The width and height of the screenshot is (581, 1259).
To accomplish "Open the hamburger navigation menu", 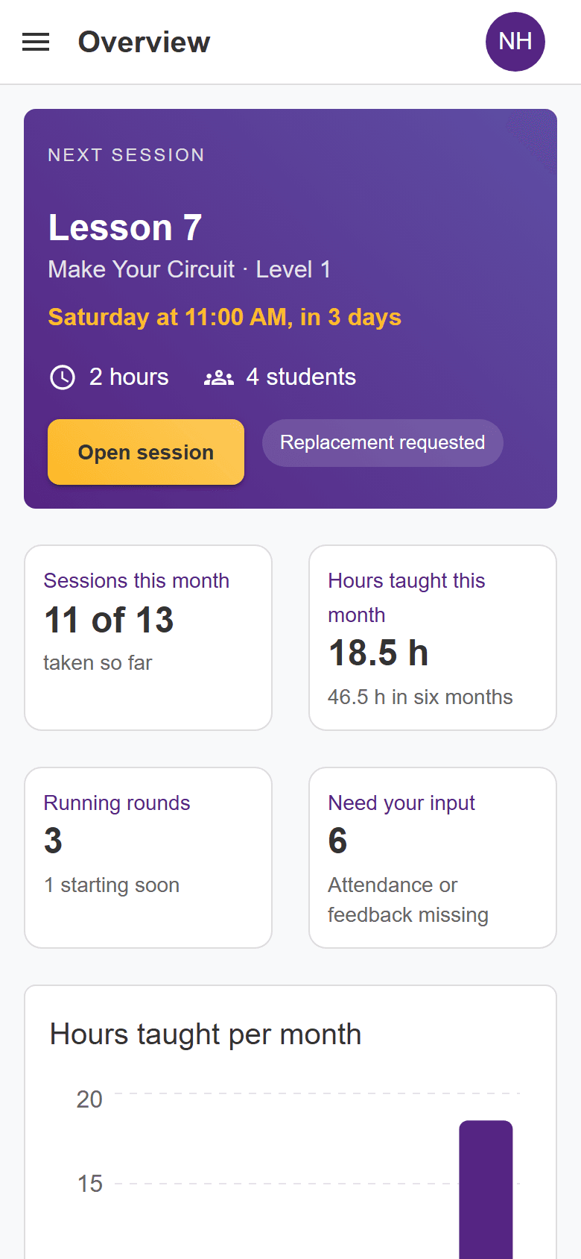I will tap(36, 43).
